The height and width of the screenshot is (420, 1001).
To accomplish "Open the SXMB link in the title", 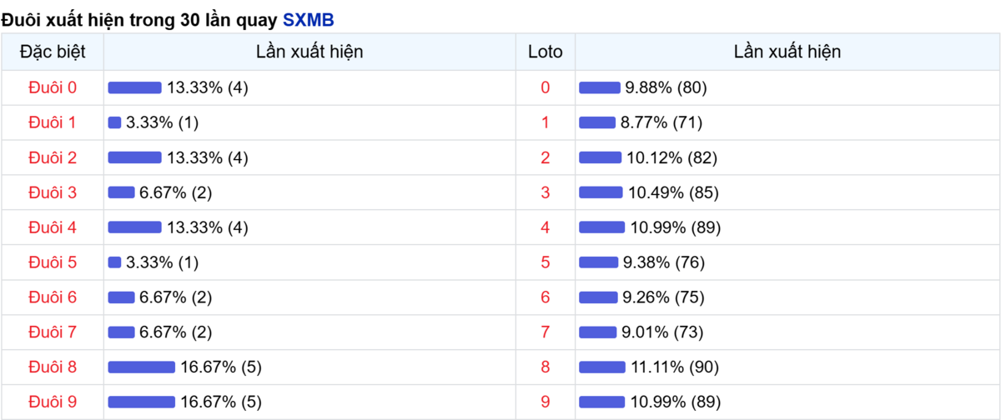I will (308, 19).
